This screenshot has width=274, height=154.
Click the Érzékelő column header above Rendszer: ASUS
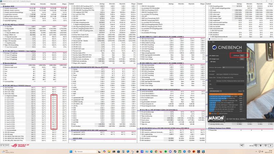pos(3,4)
